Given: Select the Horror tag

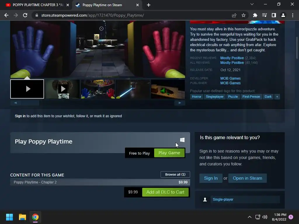Looking at the screenshot, I should coord(197,97).
